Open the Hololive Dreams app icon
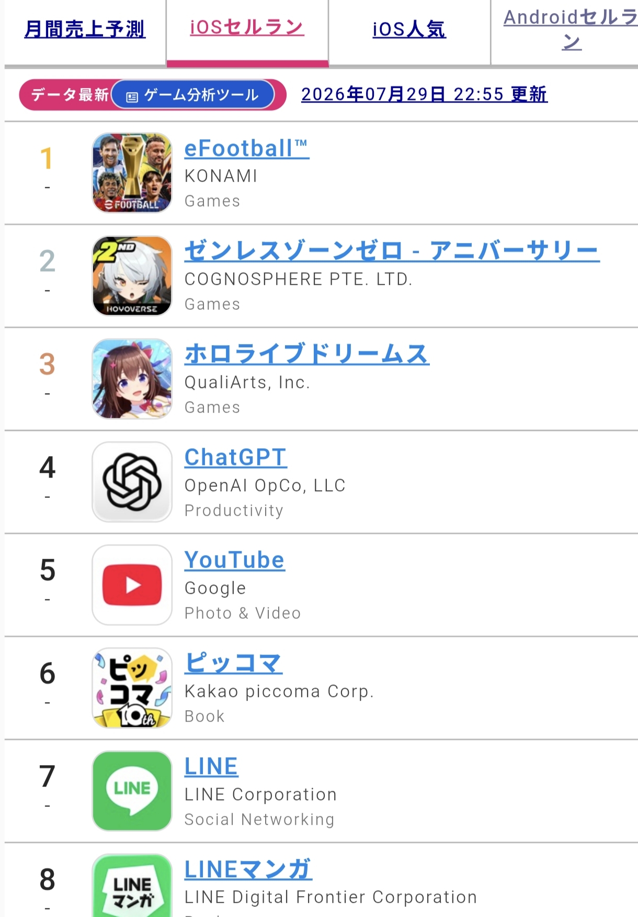 132,379
